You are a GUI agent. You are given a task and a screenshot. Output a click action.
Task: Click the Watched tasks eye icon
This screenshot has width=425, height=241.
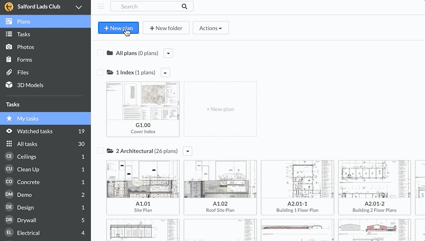[x=9, y=131]
